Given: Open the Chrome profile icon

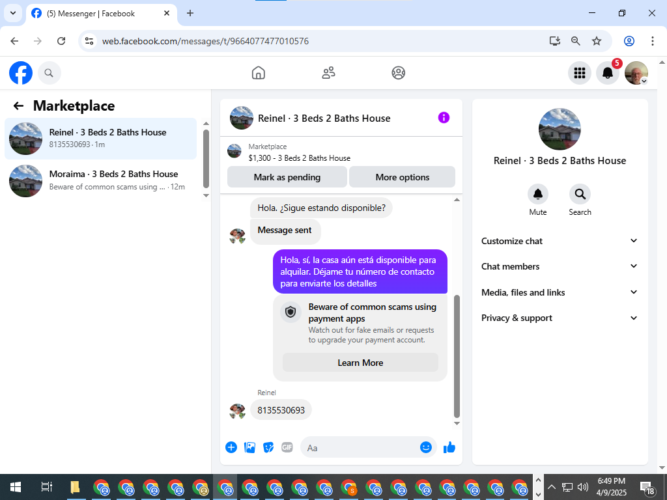Looking at the screenshot, I should [x=629, y=41].
